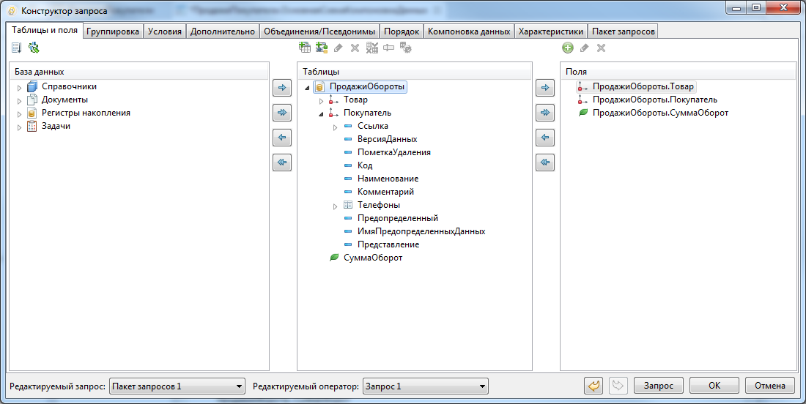
Task: Click the edit pencil icon above Поля panel
Action: (585, 48)
